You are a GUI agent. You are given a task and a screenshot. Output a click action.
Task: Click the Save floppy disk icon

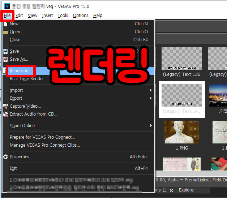[5, 51]
